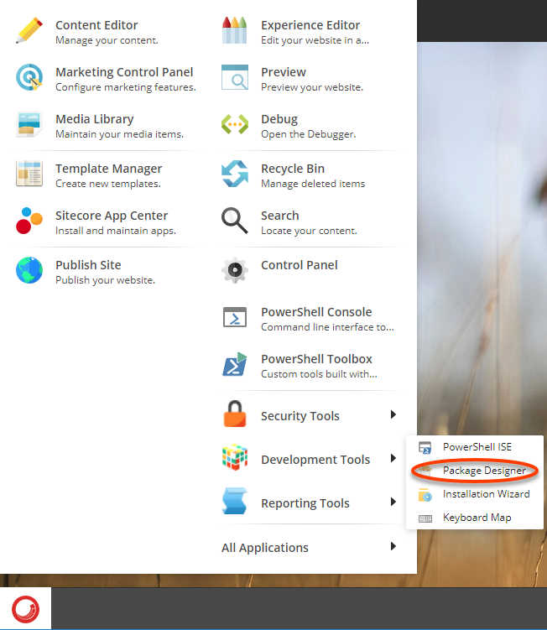The image size is (547, 630).
Task: Click the Publish Site globe icon
Action: click(29, 270)
